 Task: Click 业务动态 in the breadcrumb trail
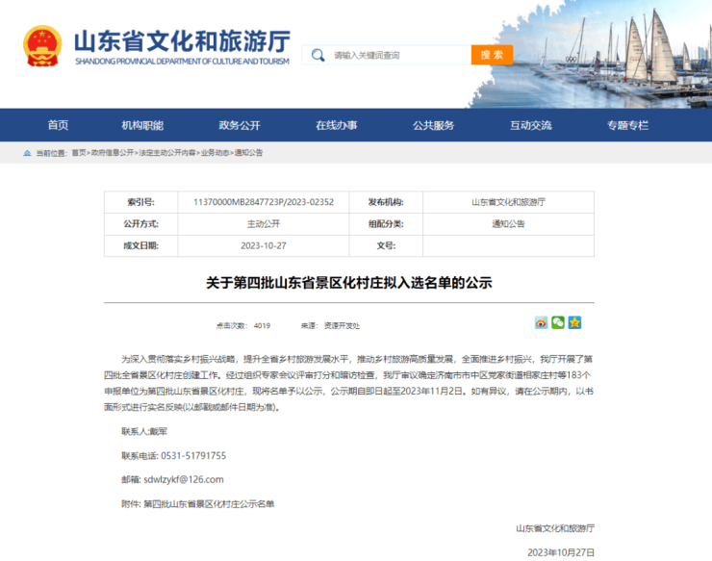point(215,153)
